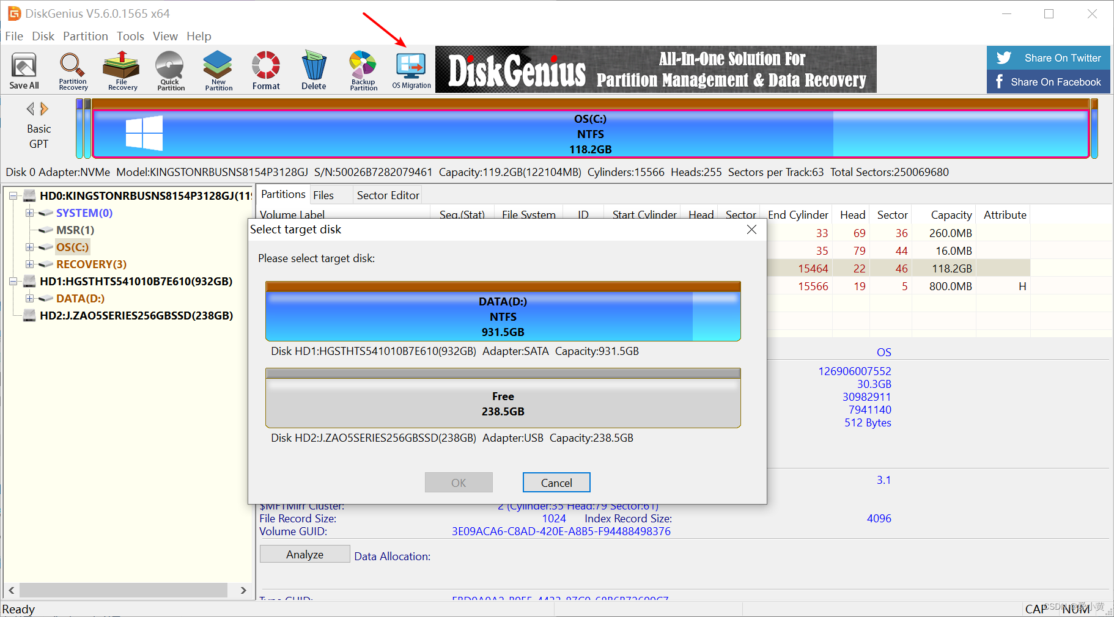
Task: Click the tree panel scroll-right arrow
Action: click(243, 590)
